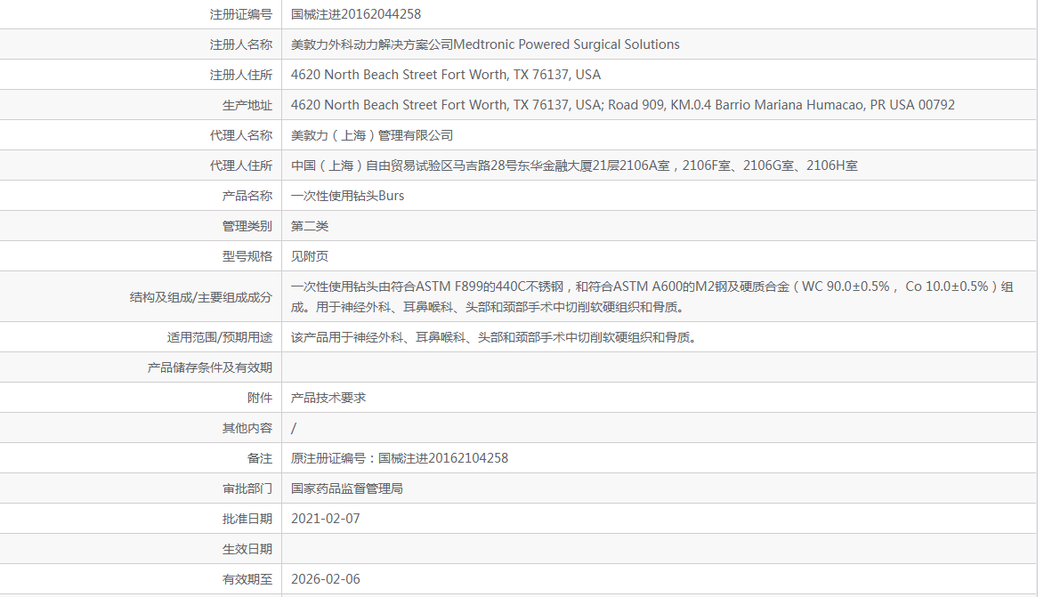Select management class 第二类
The width and height of the screenshot is (1044, 597).
tap(310, 226)
